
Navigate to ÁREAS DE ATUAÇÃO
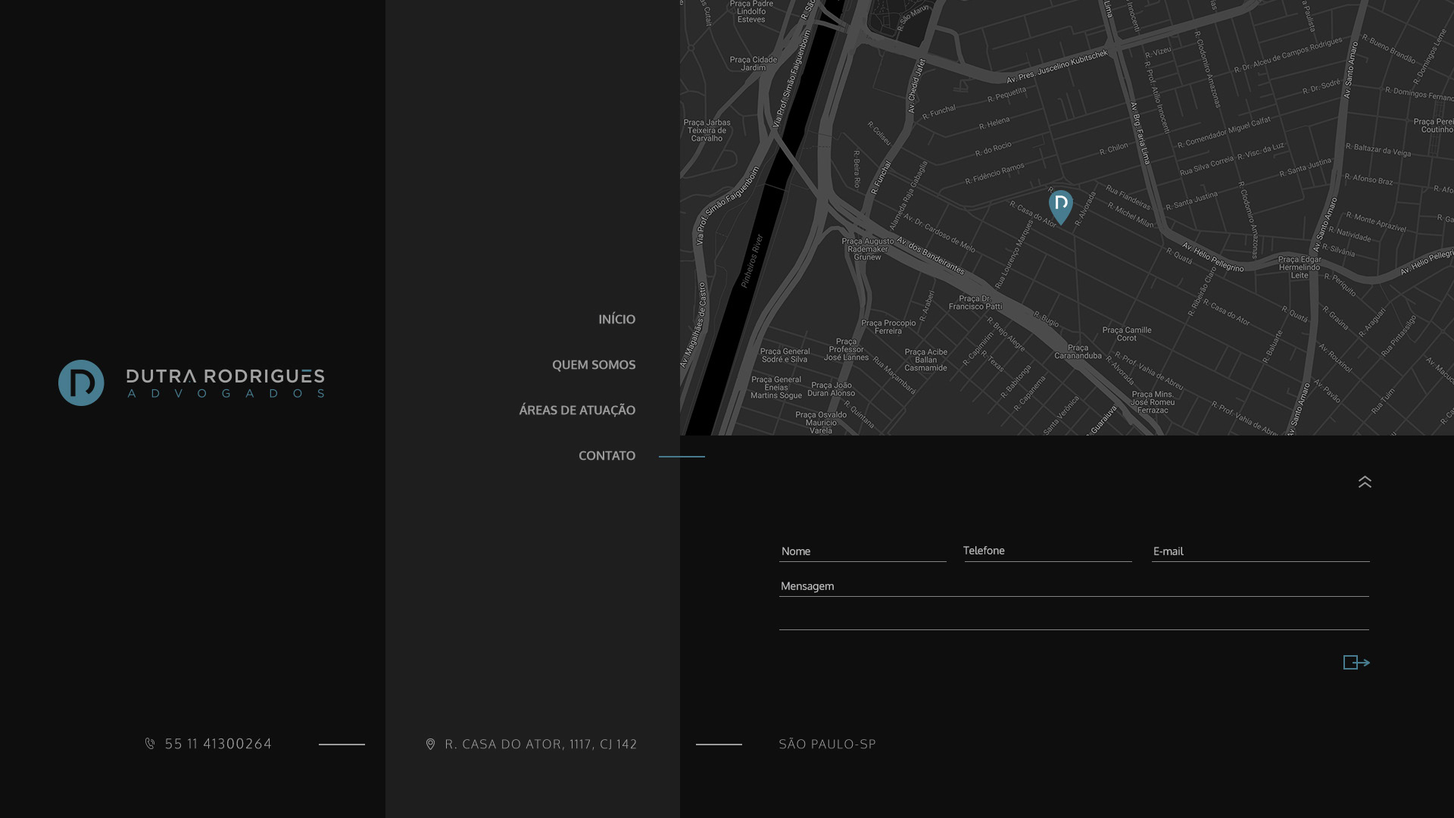pyautogui.click(x=576, y=411)
